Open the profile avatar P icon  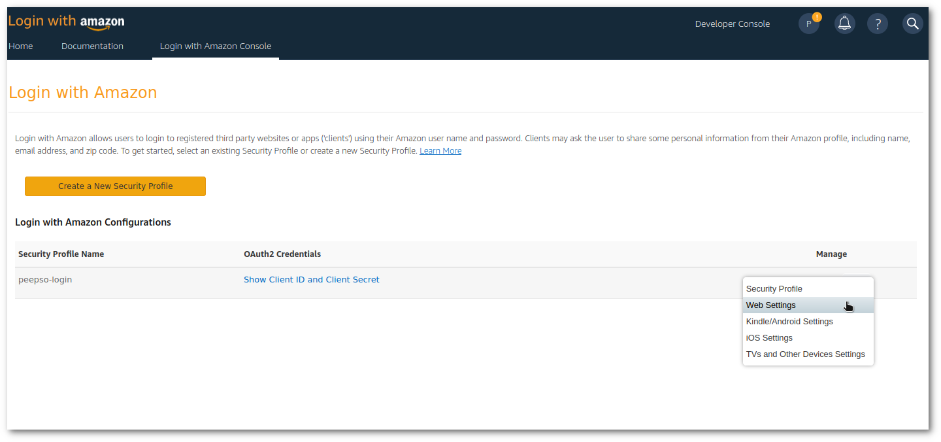pyautogui.click(x=809, y=24)
